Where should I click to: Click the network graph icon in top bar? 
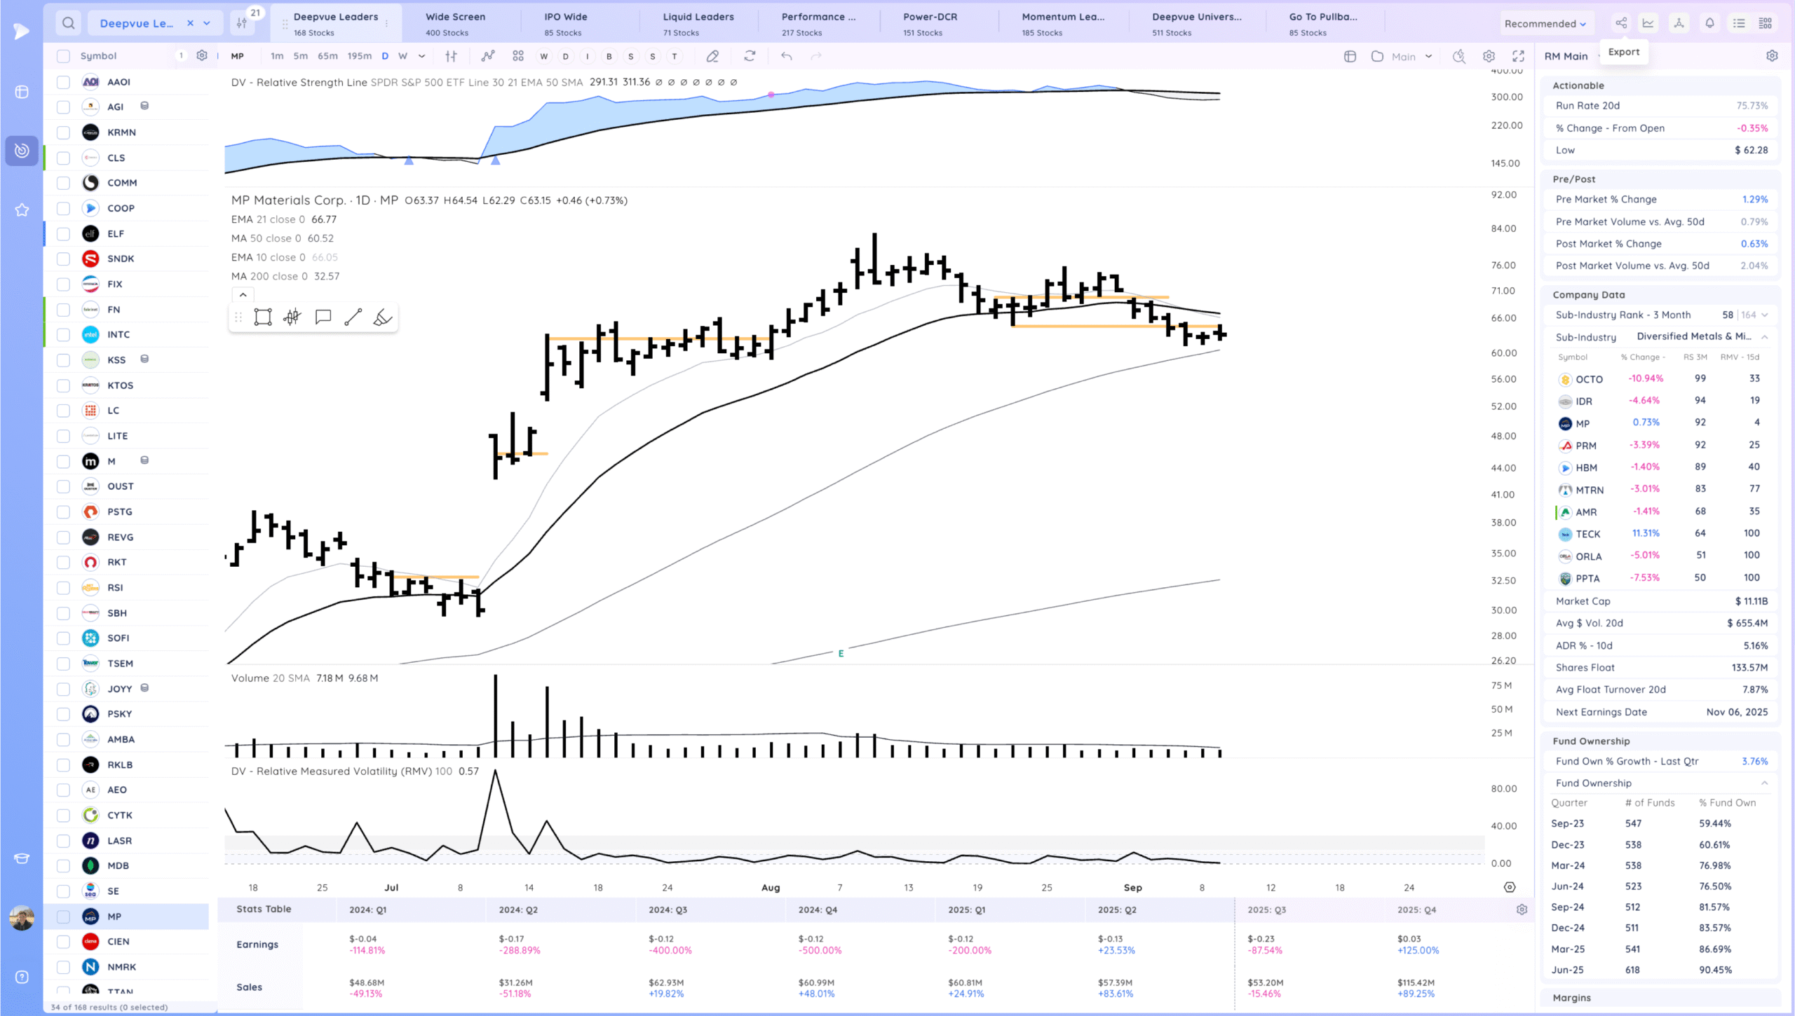1679,23
